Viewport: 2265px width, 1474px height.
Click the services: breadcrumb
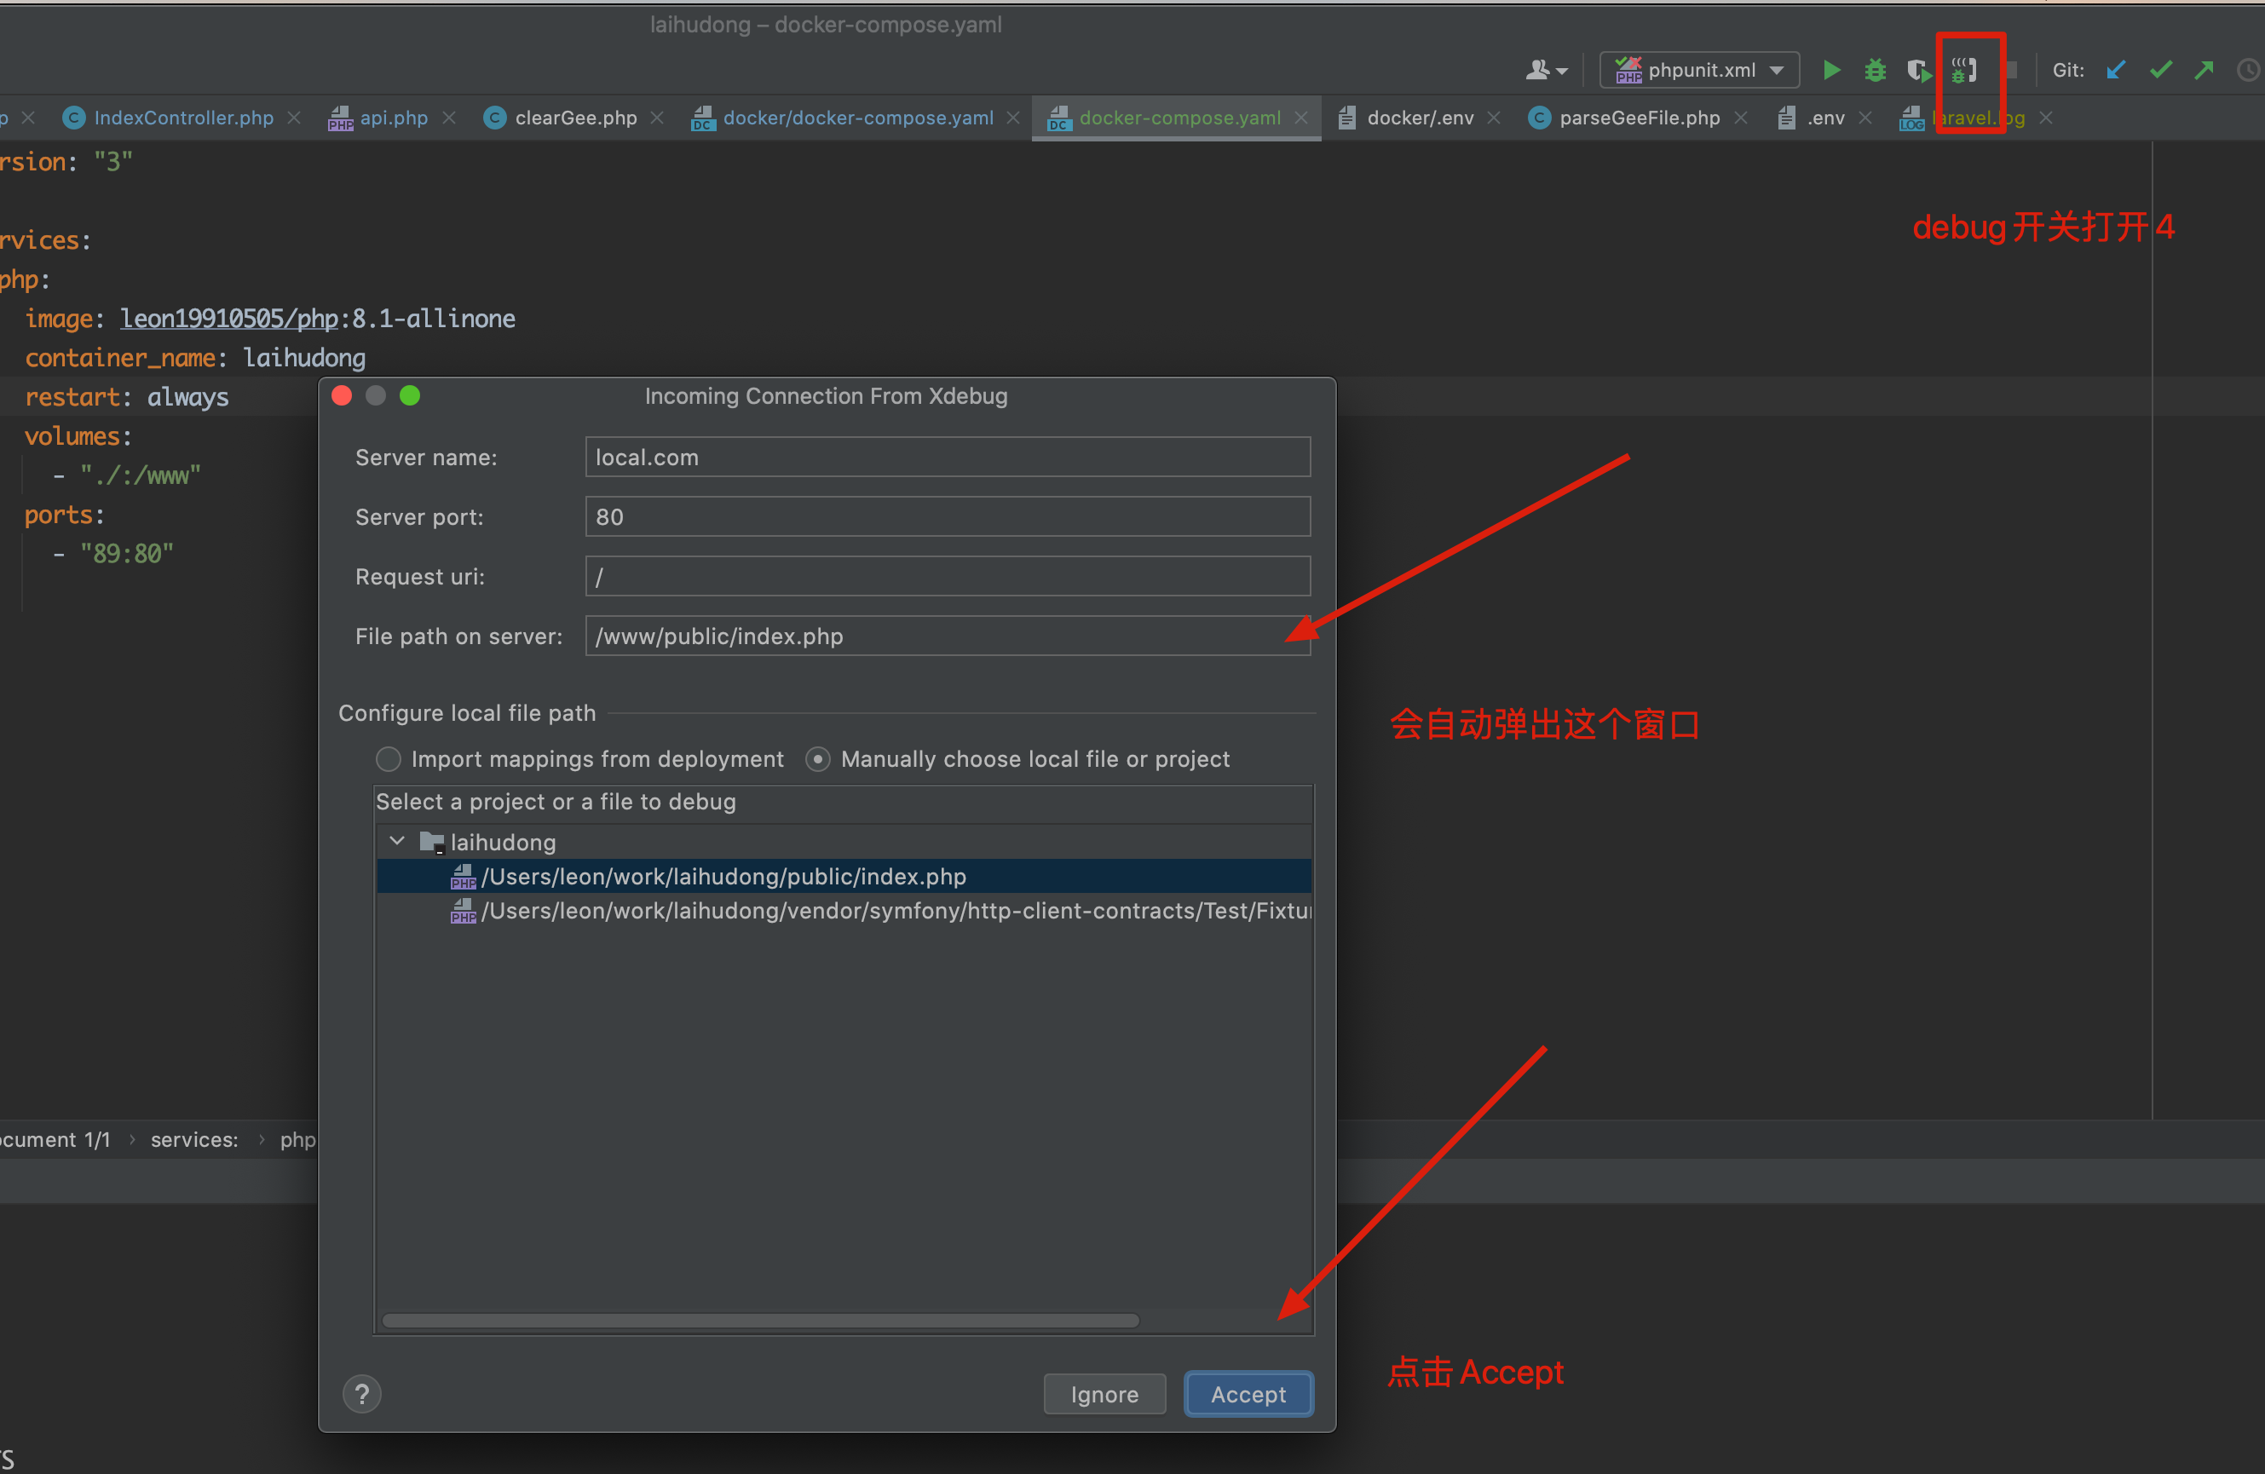(x=194, y=1139)
